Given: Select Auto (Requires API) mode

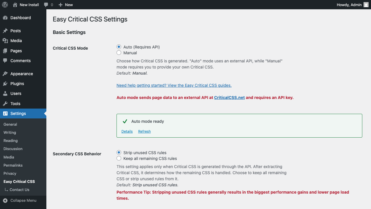Looking at the screenshot, I should 119,46.
